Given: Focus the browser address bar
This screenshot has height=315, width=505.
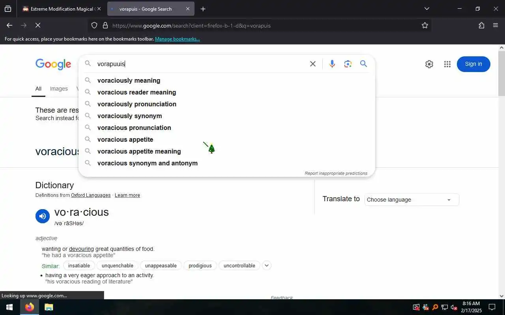Looking at the screenshot, I should pyautogui.click(x=260, y=26).
